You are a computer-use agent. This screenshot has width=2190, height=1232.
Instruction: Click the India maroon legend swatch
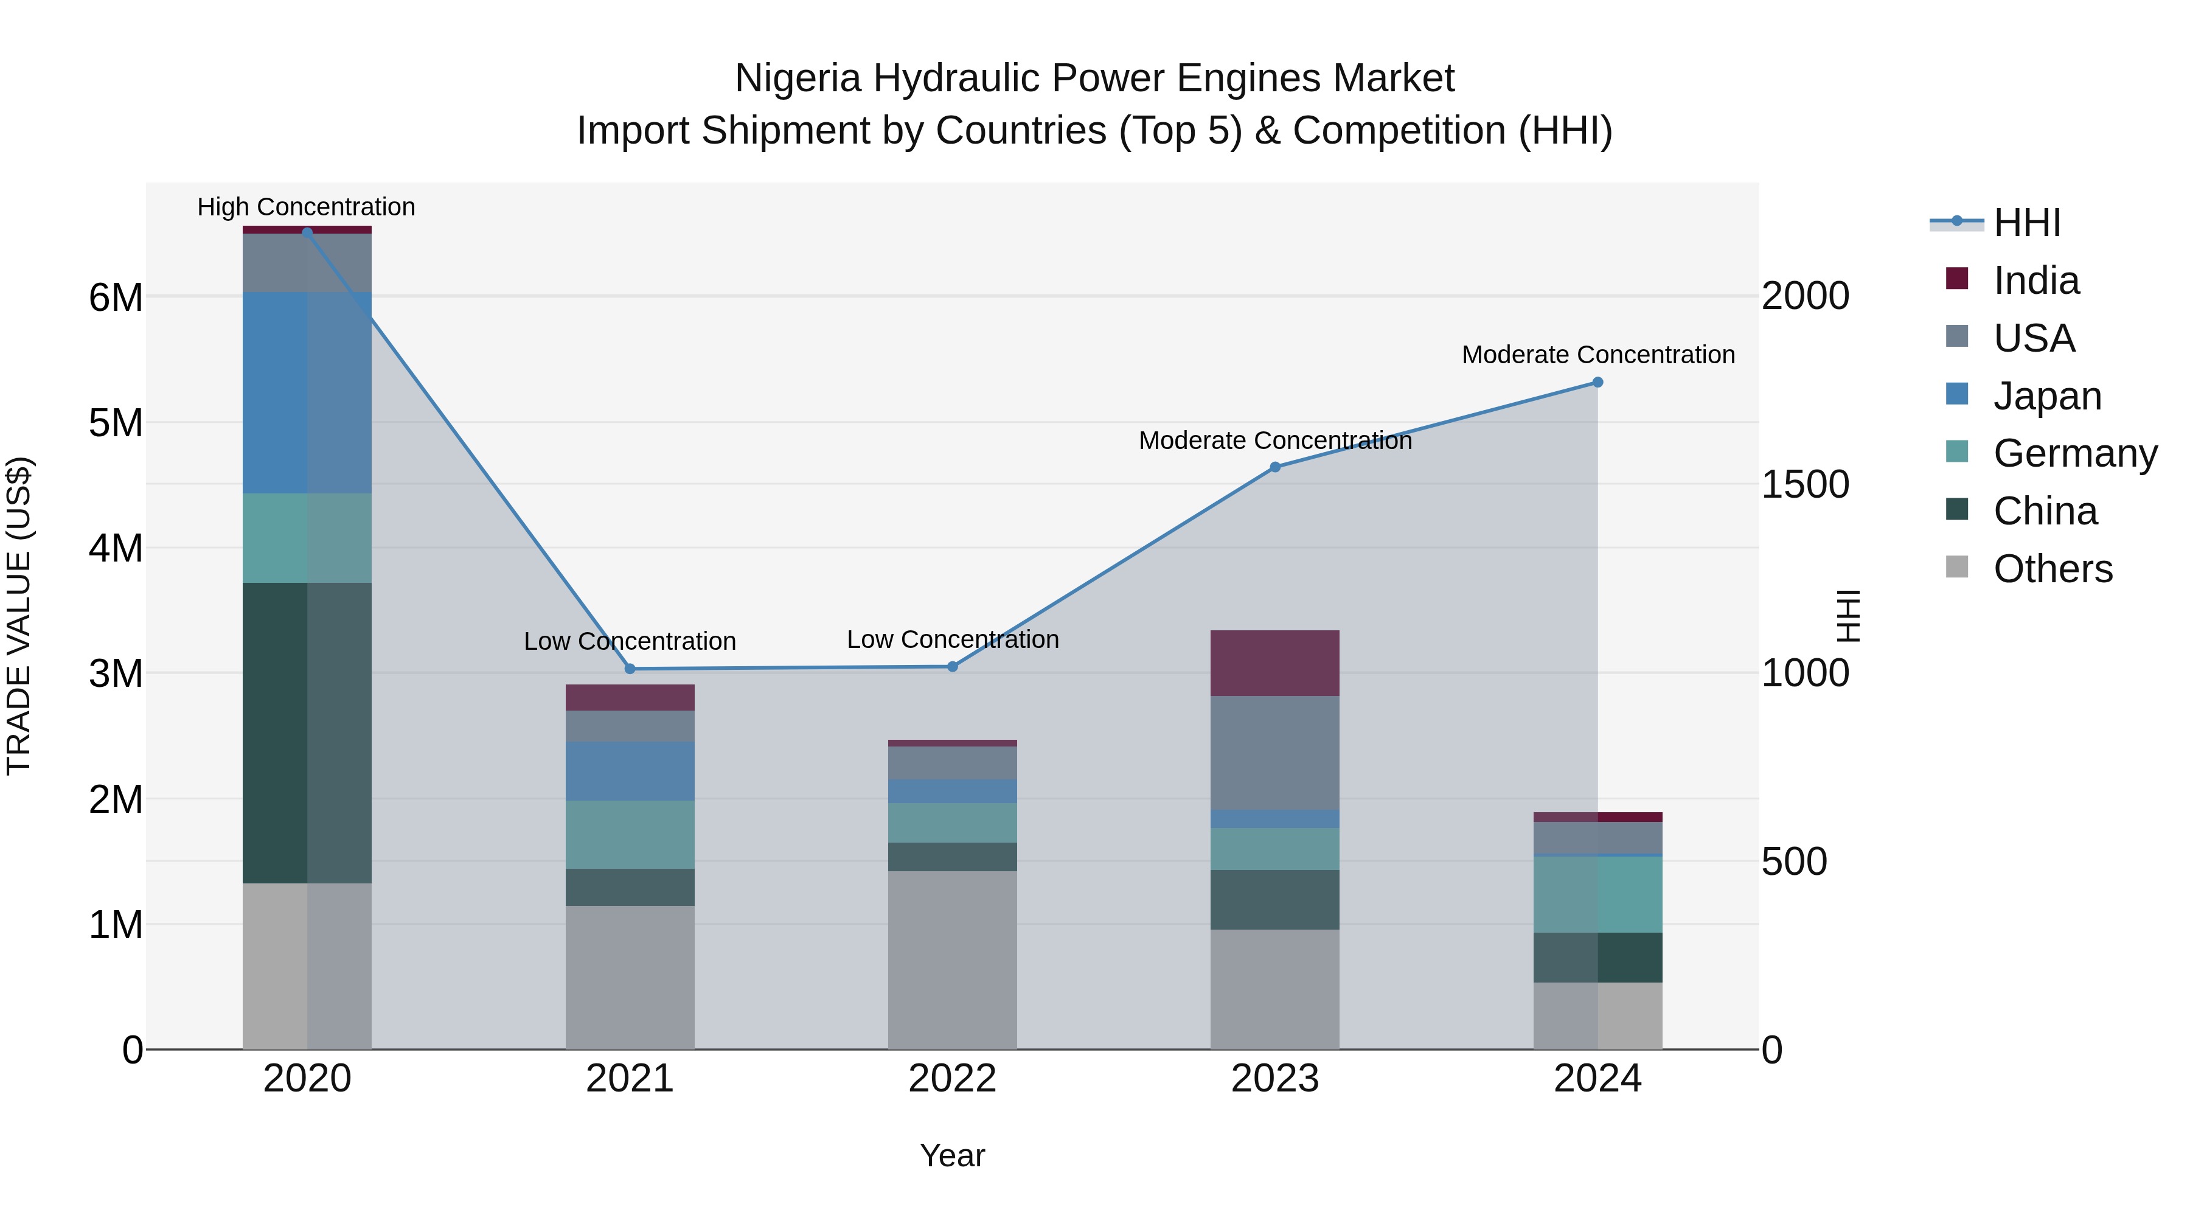[1956, 278]
